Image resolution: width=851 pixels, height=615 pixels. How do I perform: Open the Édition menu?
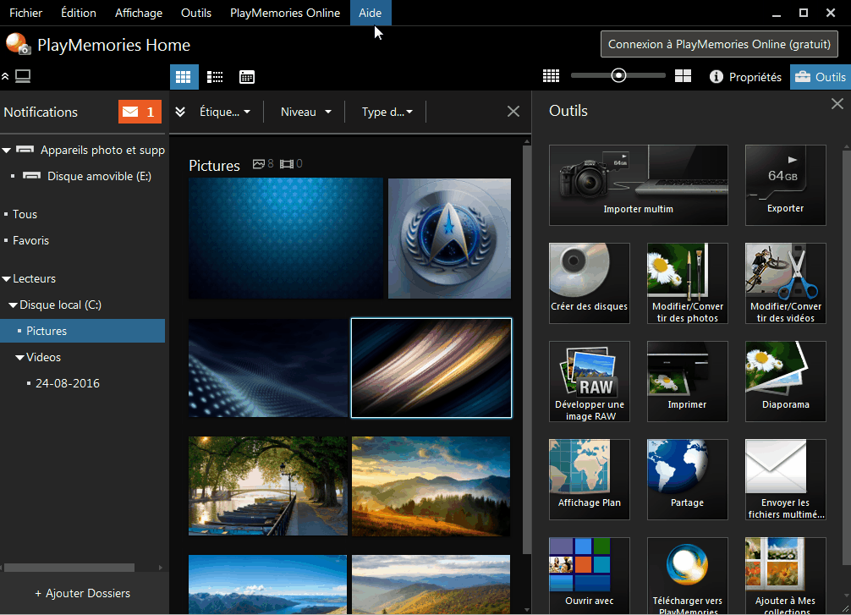pyautogui.click(x=79, y=13)
